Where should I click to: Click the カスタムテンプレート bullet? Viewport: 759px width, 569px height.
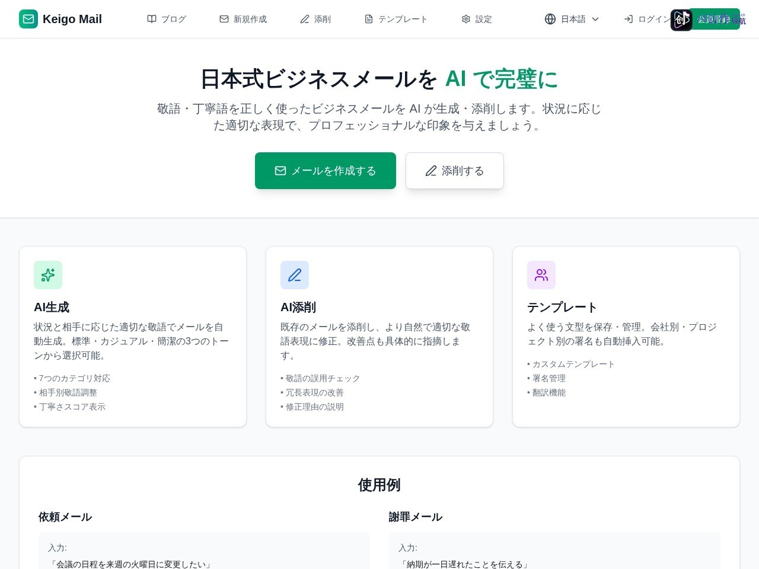[571, 364]
